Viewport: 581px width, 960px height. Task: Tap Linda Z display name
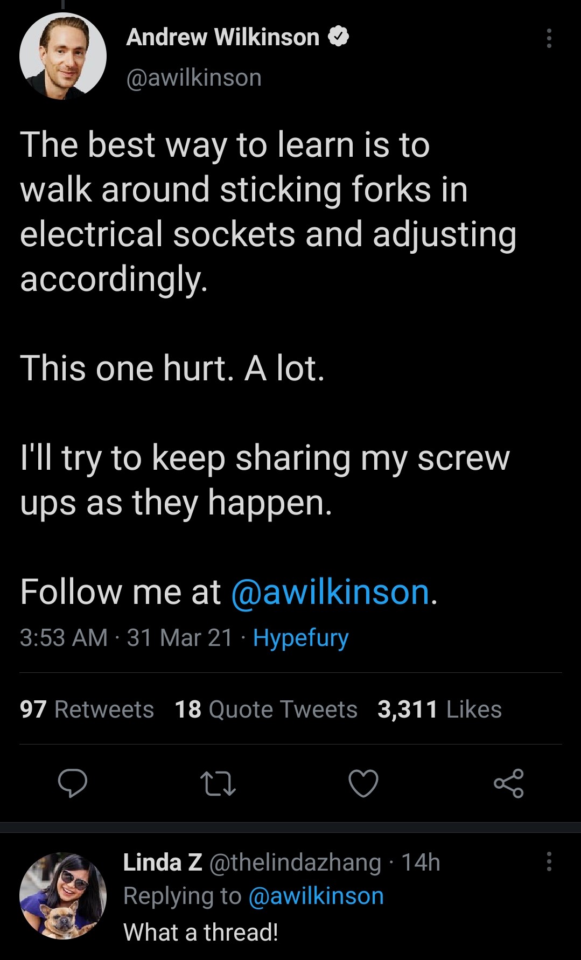point(162,862)
